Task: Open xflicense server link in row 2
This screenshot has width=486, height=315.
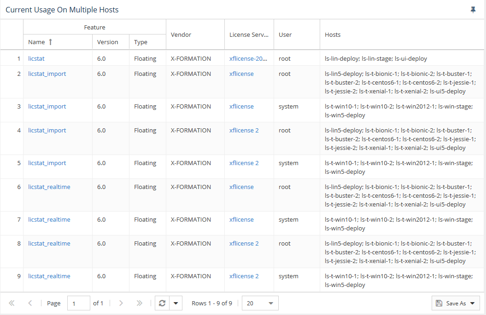Action: tap(241, 74)
